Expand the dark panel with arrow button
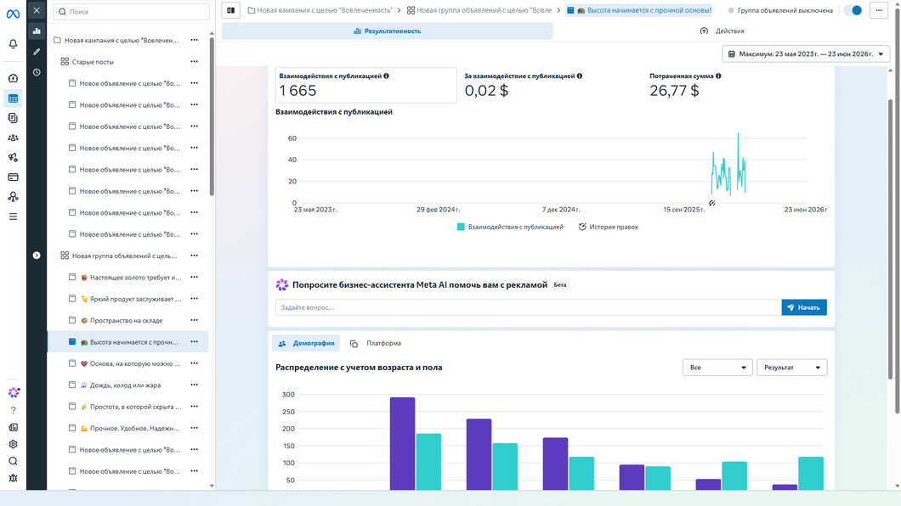 pos(37,256)
